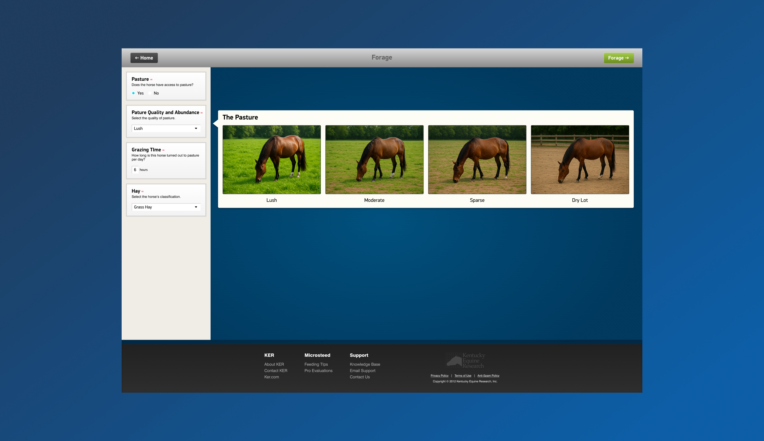Click red chevron beside Pature Quality and Abundance
The image size is (764, 441).
[x=201, y=113]
